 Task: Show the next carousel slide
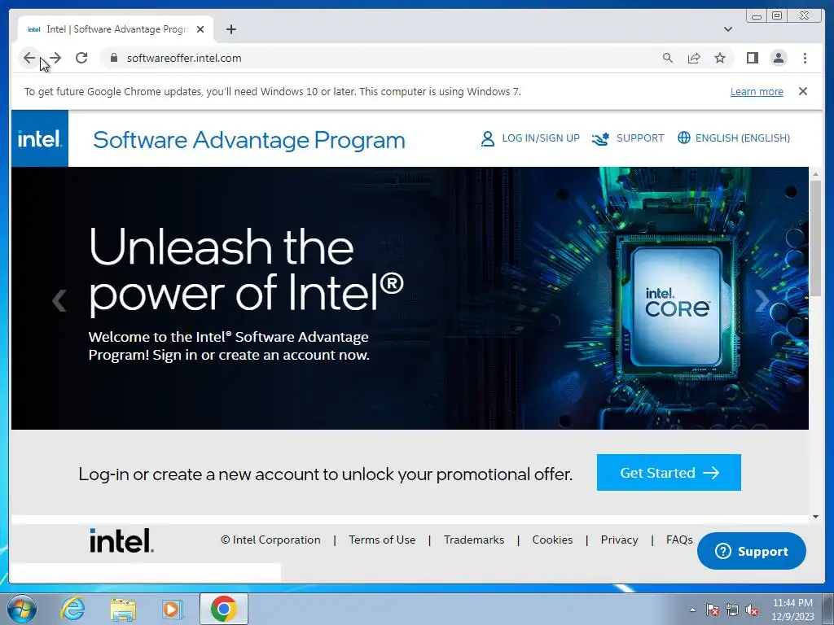762,300
